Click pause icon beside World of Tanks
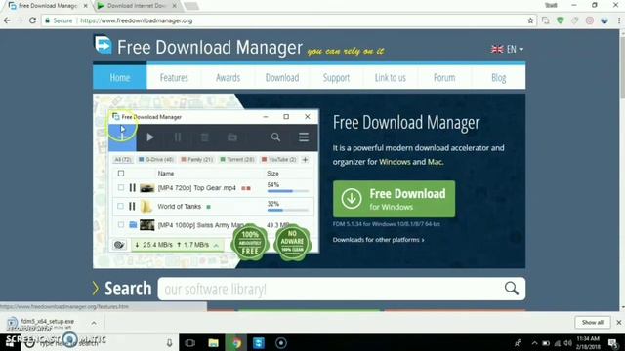Screen dimensions: 625x351 [x=132, y=206]
